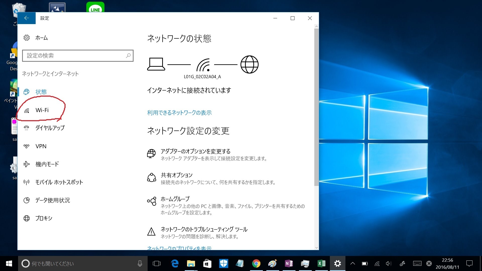Click the Settings window vertical scrollbar
Viewport: 482px width, 271px height.
316,107
